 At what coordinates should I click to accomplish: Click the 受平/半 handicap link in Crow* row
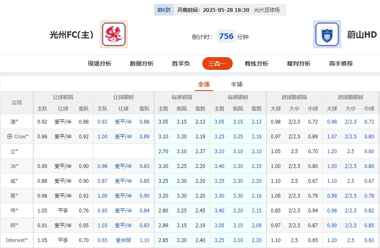(123, 136)
